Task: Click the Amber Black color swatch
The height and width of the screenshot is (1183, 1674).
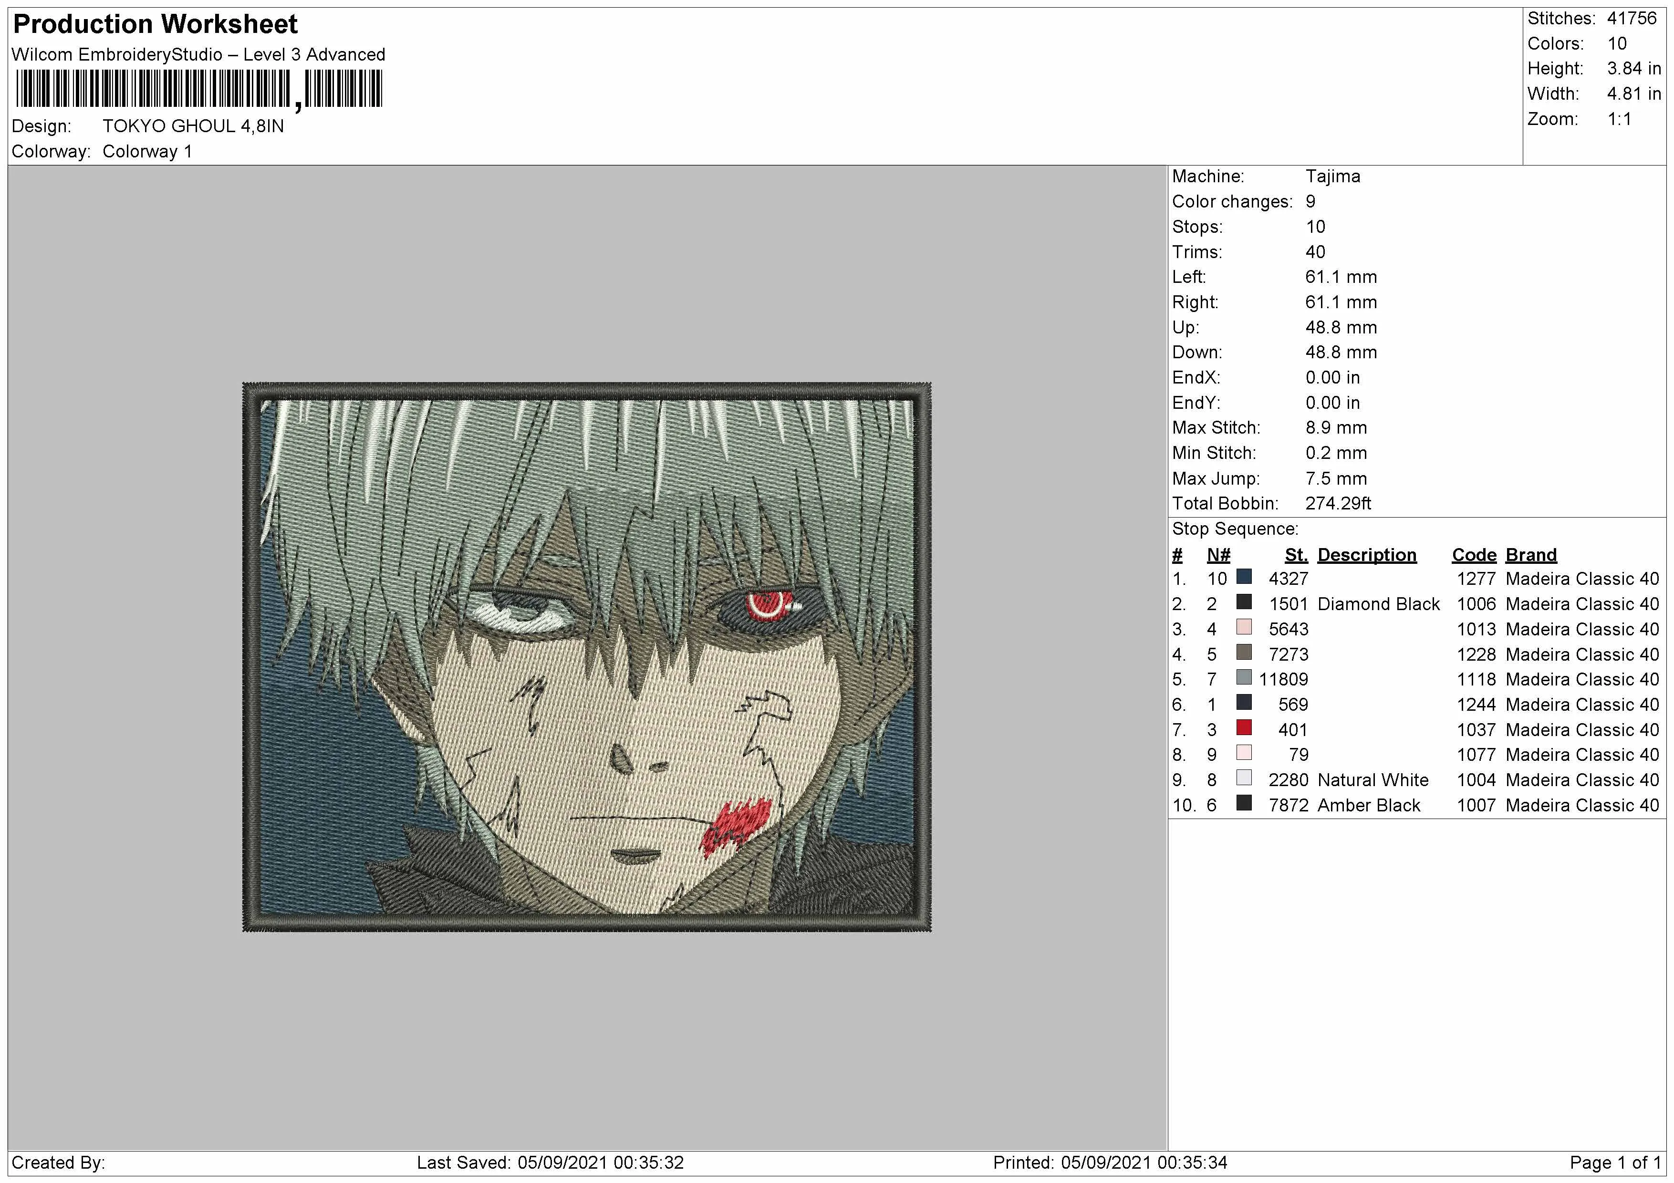Action: click(x=1244, y=804)
